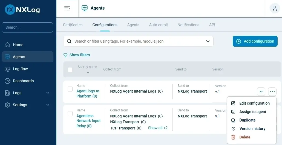
Task: Click the Assign to agent icon
Action: [233, 112]
